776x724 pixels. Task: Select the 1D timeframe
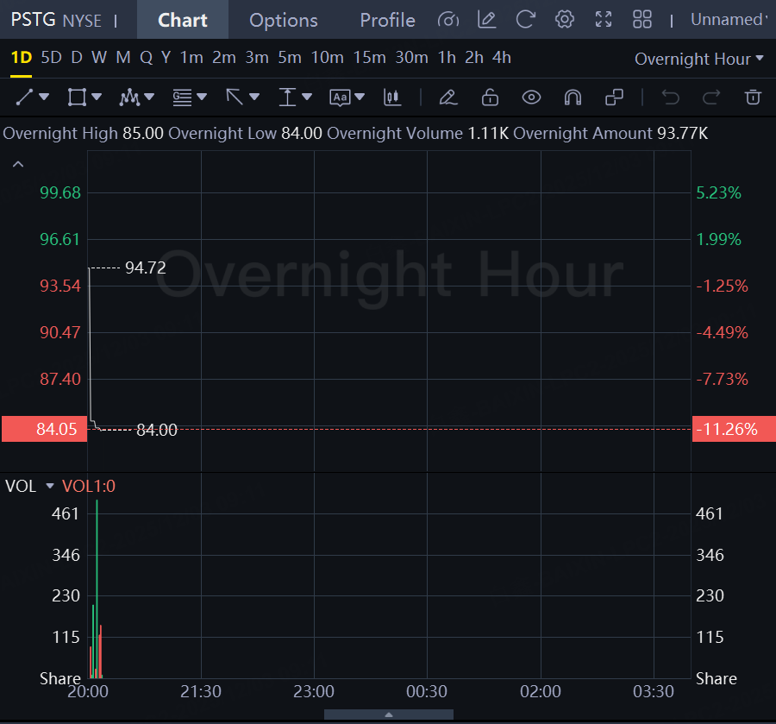(22, 58)
